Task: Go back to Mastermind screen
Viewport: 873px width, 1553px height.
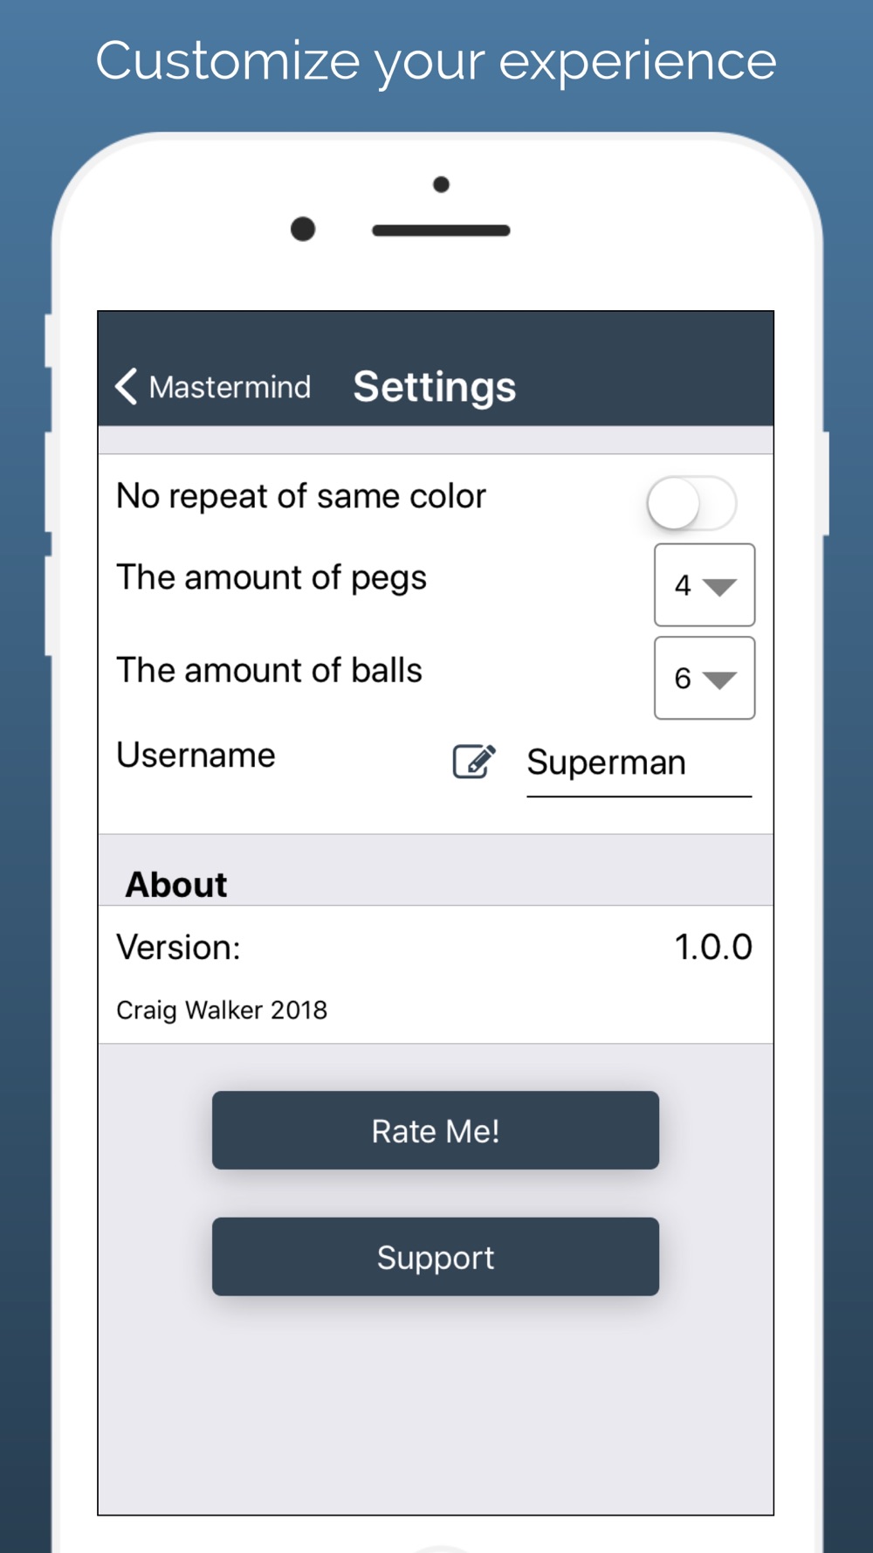Action: pyautogui.click(x=213, y=386)
